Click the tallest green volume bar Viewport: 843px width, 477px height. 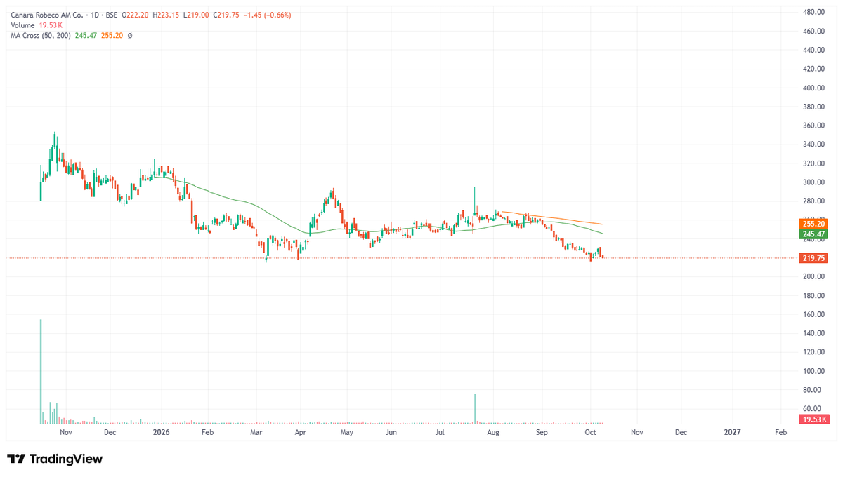41,372
